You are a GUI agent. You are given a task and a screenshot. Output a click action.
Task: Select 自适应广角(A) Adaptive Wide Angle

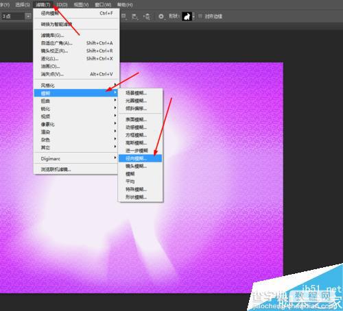76,43
